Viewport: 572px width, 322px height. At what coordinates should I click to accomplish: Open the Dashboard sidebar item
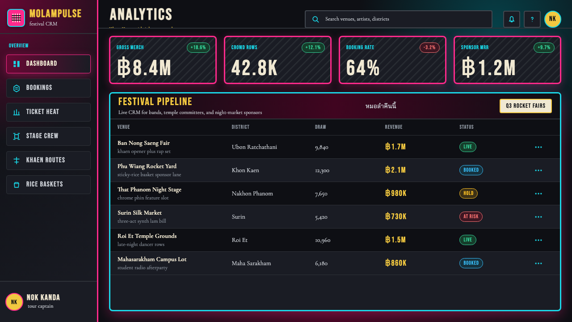(48, 64)
